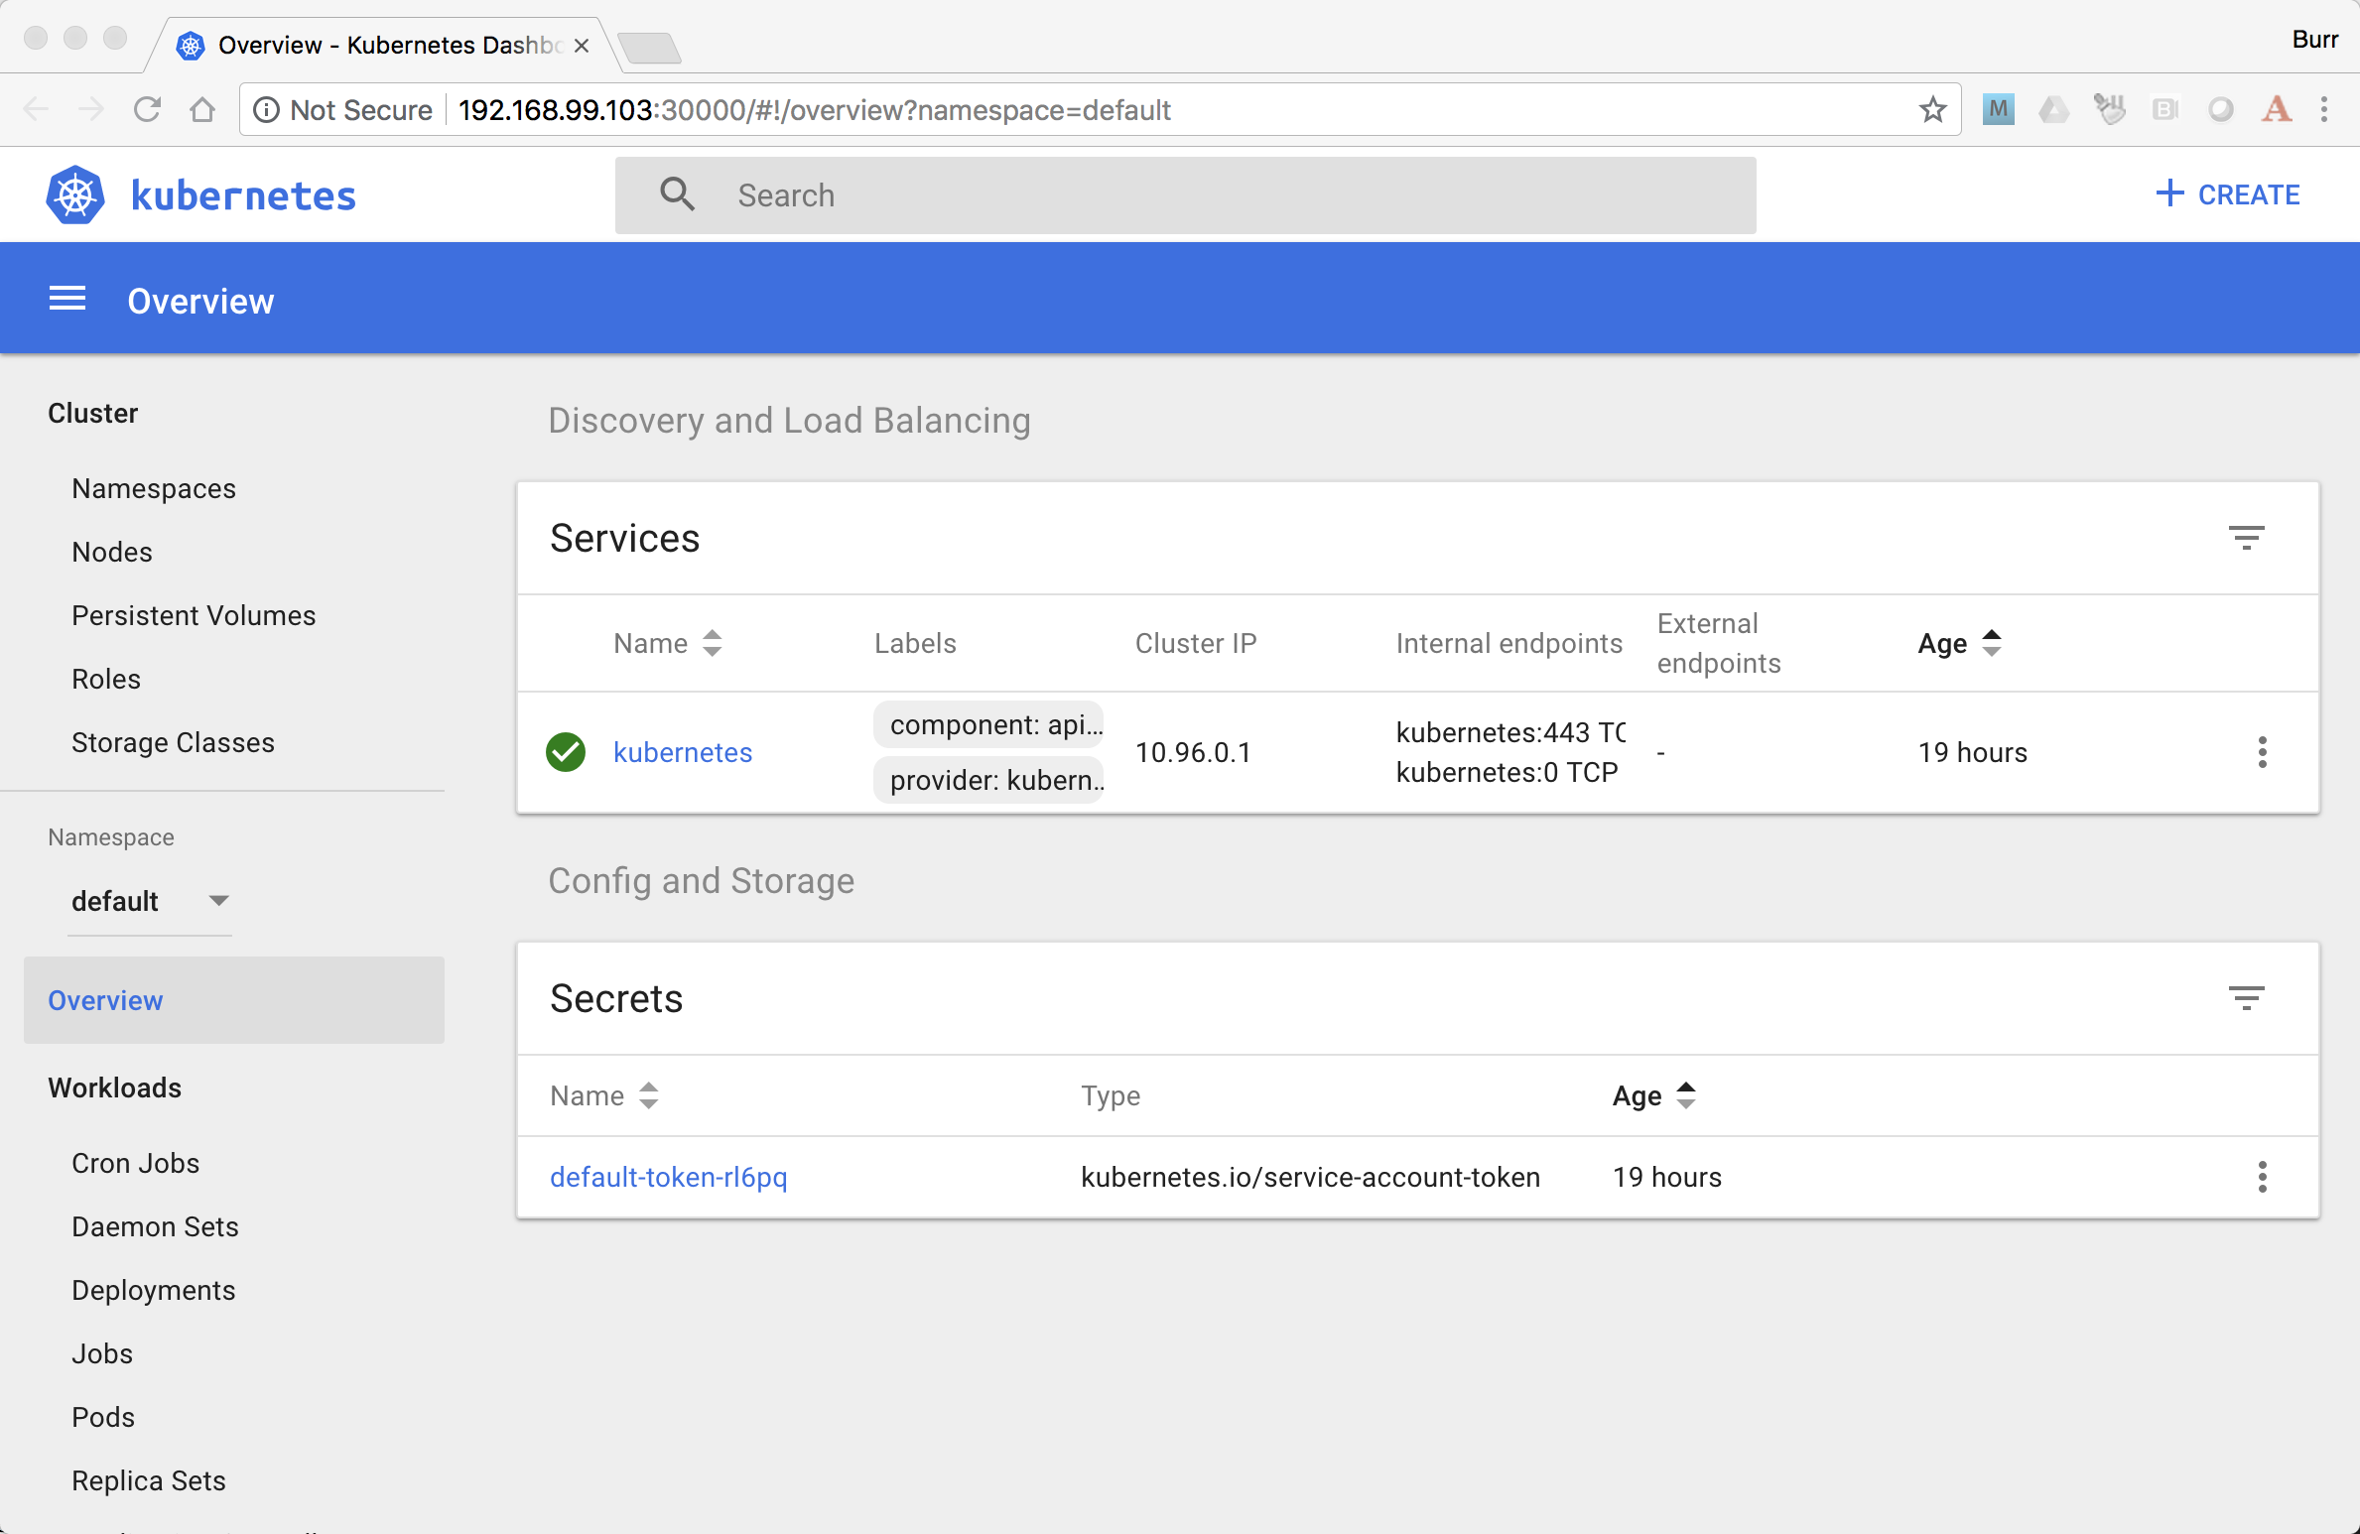Click the hamburger menu icon top left
The image size is (2360, 1534).
point(66,300)
